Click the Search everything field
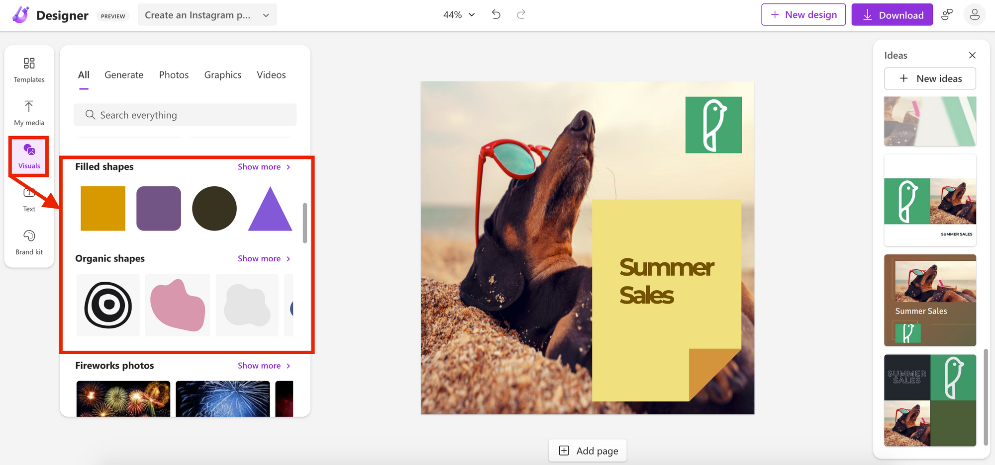The image size is (995, 465). tap(185, 115)
